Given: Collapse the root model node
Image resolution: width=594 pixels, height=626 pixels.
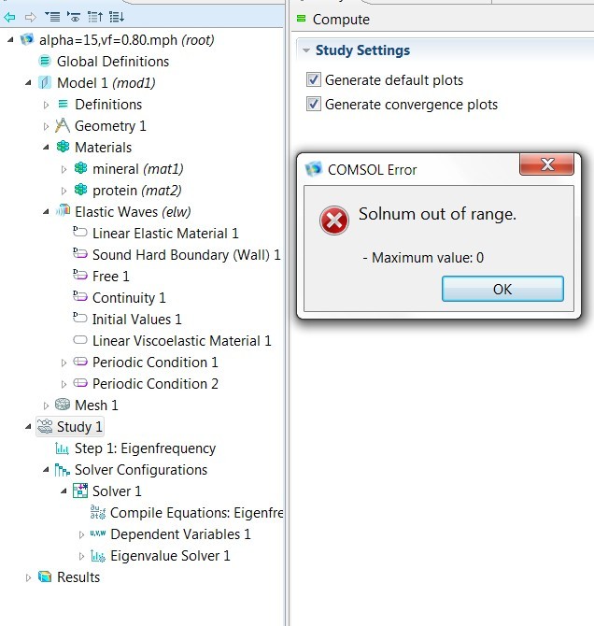Looking at the screenshot, I should click(x=10, y=40).
